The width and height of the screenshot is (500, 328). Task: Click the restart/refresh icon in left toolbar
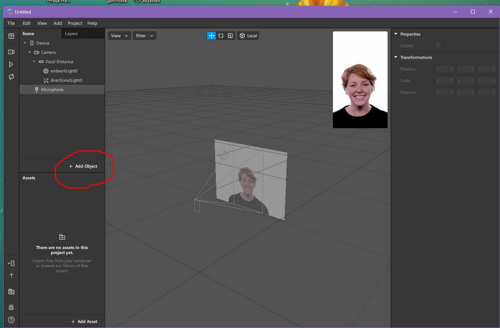(11, 77)
